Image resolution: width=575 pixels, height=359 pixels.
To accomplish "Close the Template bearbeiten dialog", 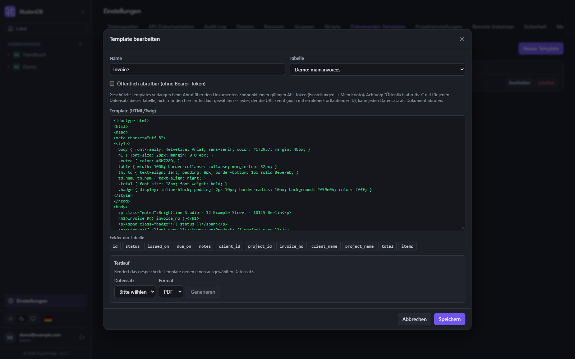I will coord(462,39).
